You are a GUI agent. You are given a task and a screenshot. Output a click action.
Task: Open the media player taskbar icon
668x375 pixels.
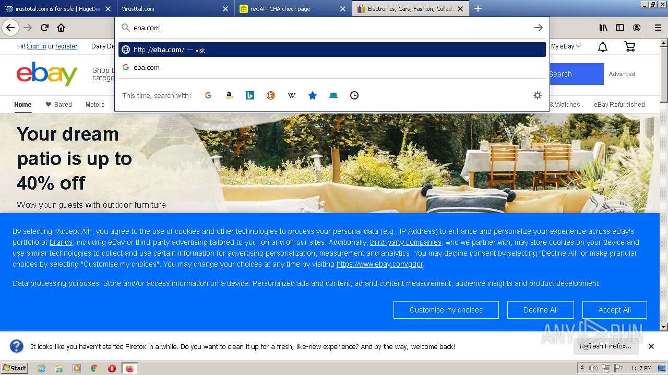point(77,368)
